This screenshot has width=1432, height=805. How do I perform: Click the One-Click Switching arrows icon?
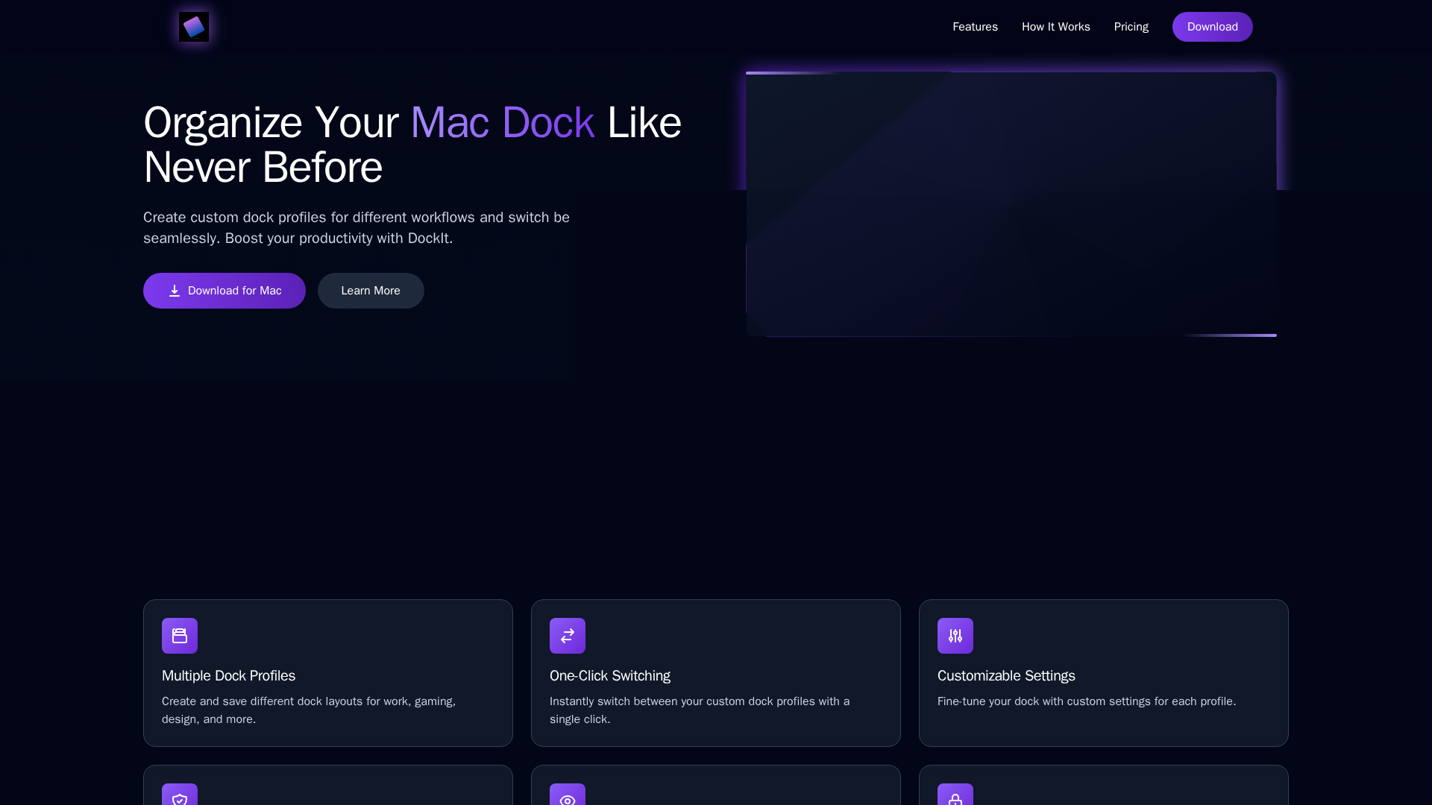point(568,636)
